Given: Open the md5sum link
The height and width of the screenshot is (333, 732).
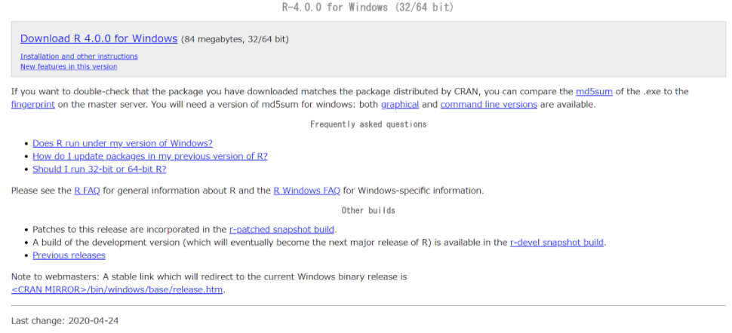Looking at the screenshot, I should click(594, 91).
